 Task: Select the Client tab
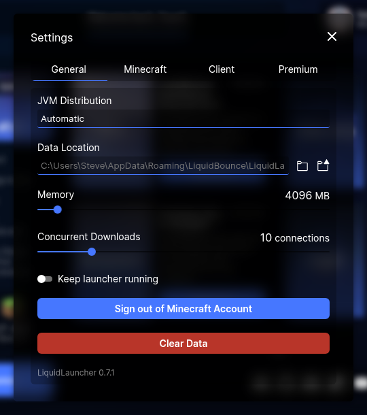click(222, 69)
